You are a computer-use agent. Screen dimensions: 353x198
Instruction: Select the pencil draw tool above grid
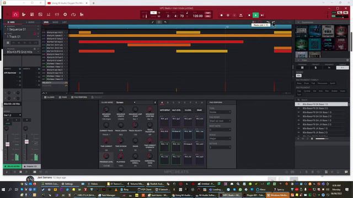[x=153, y=22]
